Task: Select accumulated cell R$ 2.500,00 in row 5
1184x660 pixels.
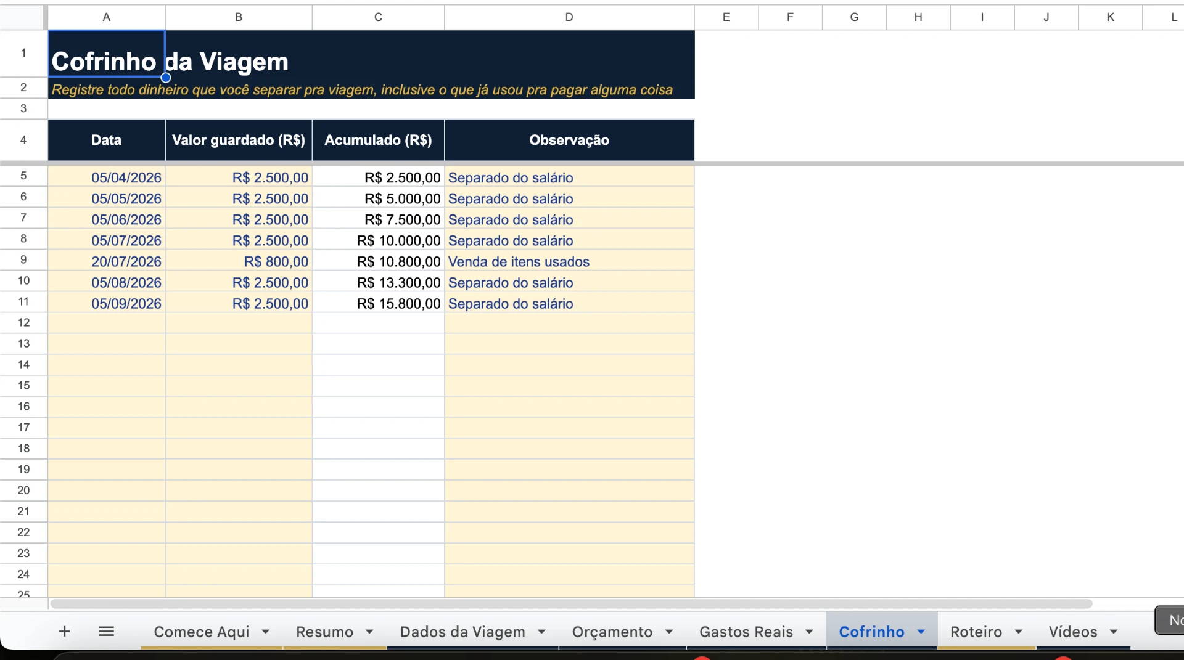Action: (378, 177)
